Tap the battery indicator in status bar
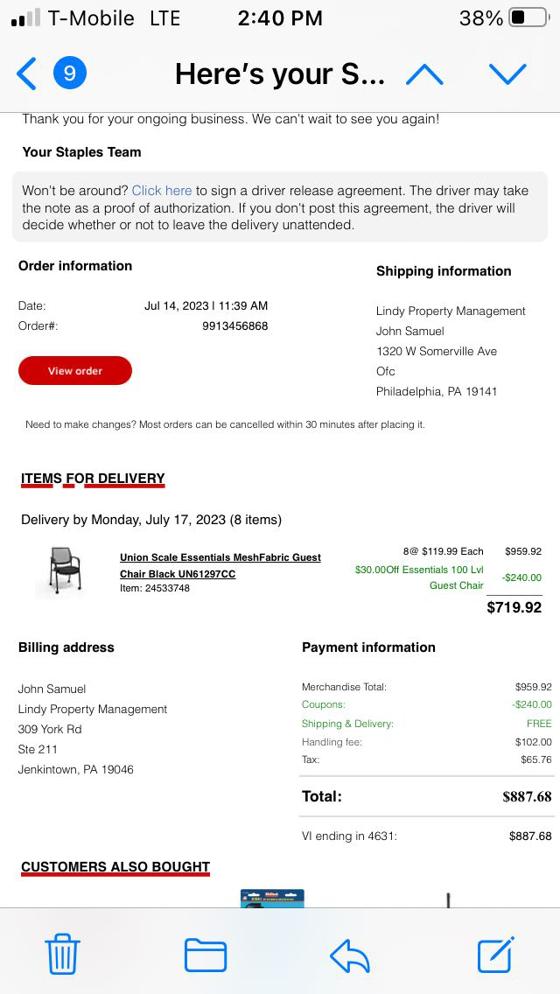 528,17
